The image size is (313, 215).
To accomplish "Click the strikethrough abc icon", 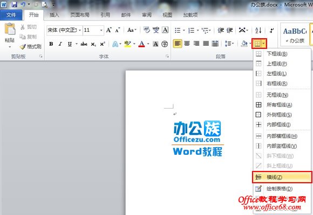I will tap(84, 44).
